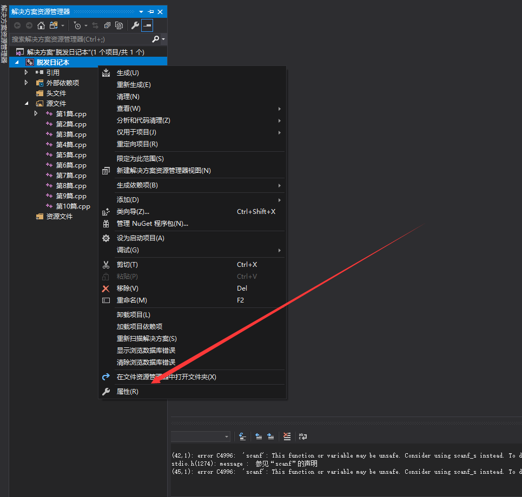Select 第3篇.cpp in the tree
Screen dimensions: 522x497
[71, 135]
